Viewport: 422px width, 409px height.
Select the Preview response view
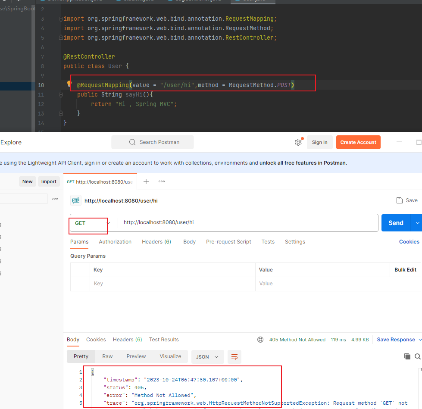(x=136, y=356)
